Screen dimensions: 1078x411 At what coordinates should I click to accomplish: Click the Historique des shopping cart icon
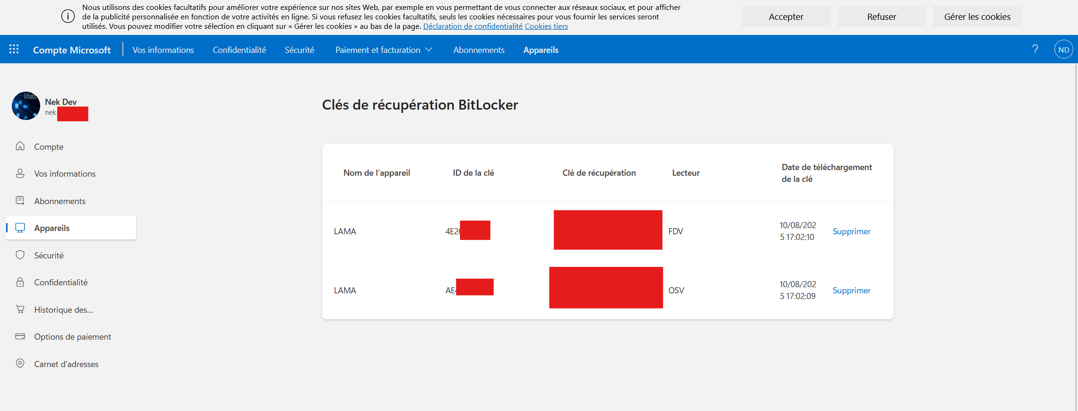point(20,309)
